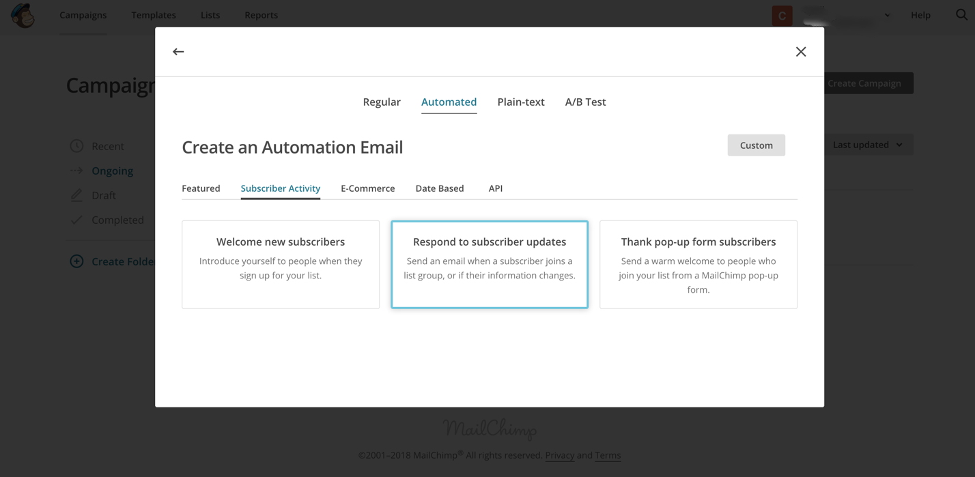Click the Custom button

756,145
